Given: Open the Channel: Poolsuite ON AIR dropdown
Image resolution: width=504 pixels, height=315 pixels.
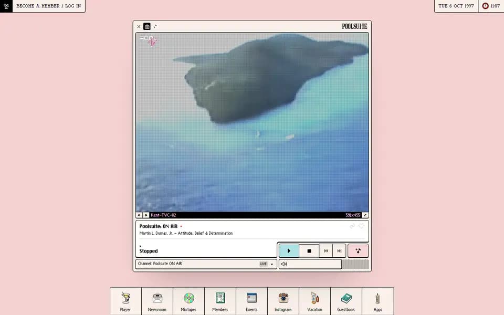Looking at the screenshot, I should pos(206,264).
